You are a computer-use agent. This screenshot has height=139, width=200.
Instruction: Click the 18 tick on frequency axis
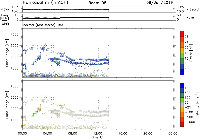[17, 15]
